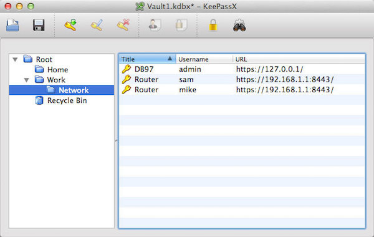Copy password to clipboard toolbar icon

tap(181, 25)
